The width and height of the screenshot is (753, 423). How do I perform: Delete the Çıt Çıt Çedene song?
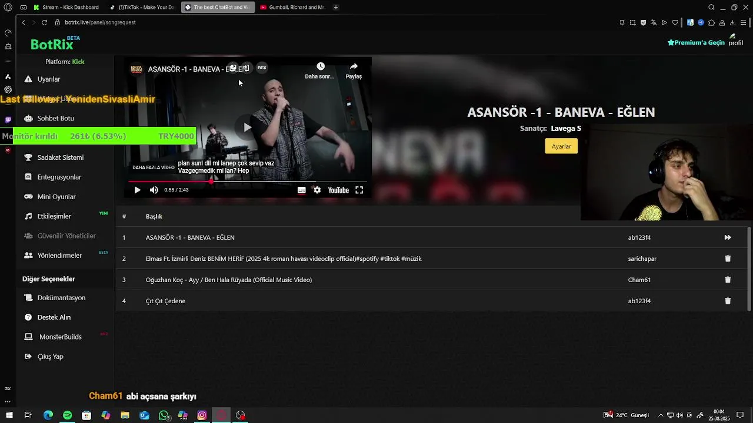[x=728, y=301]
